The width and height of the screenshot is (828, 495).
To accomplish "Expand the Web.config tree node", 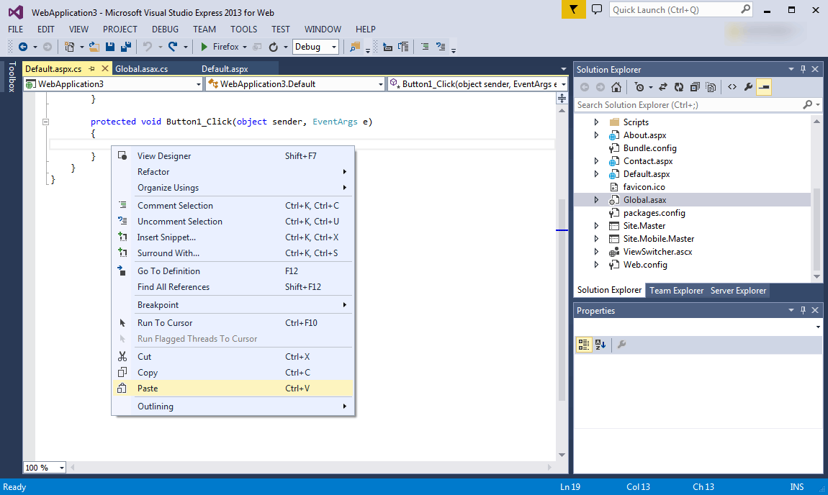I will coord(596,265).
